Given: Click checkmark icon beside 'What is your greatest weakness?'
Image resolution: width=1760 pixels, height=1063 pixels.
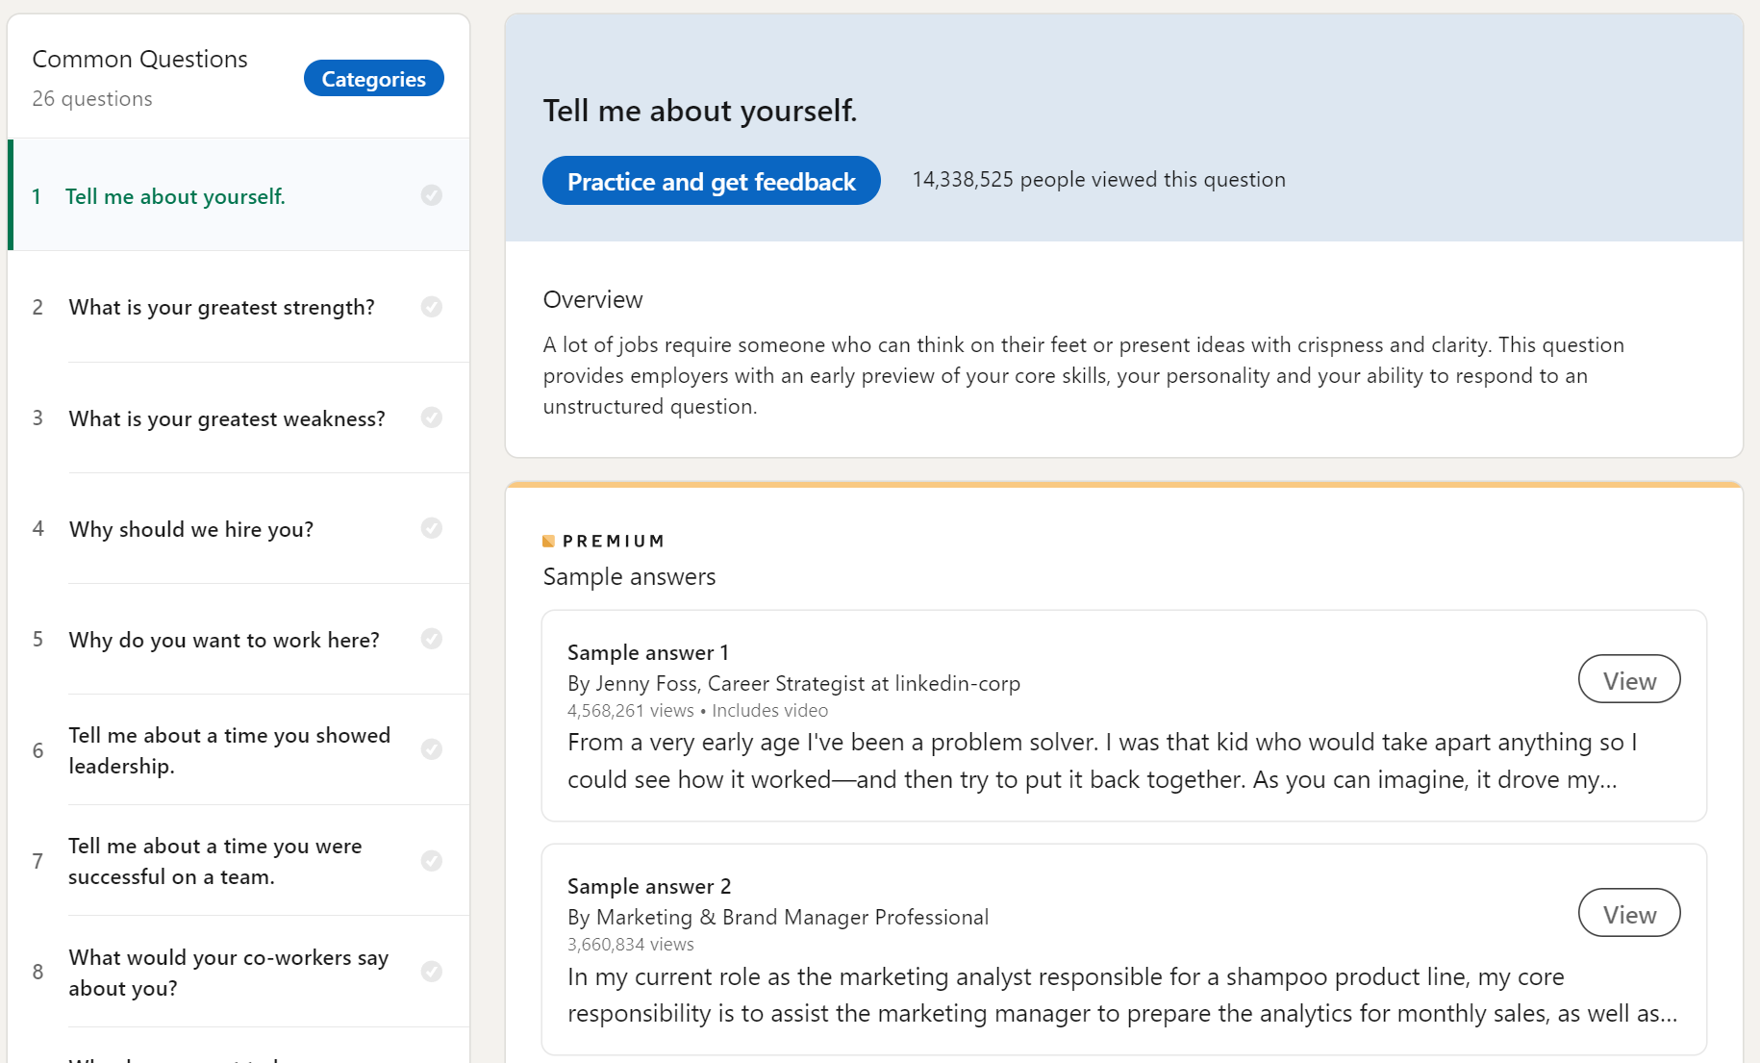Looking at the screenshot, I should [x=432, y=418].
